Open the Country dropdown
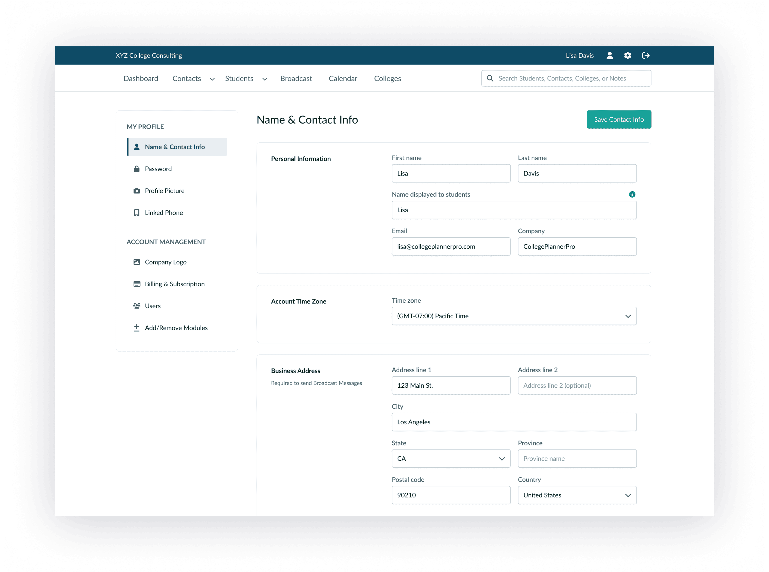Image resolution: width=769 pixels, height=572 pixels. tap(577, 495)
